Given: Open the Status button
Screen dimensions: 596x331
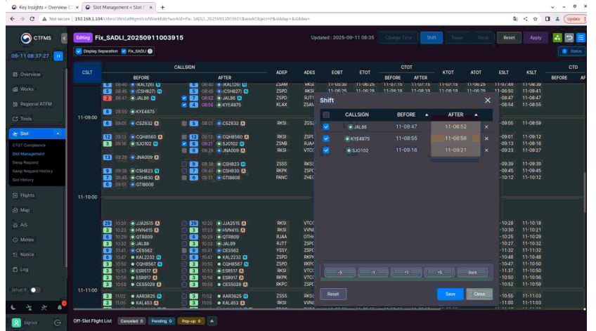Looking at the screenshot, I should (x=572, y=51).
